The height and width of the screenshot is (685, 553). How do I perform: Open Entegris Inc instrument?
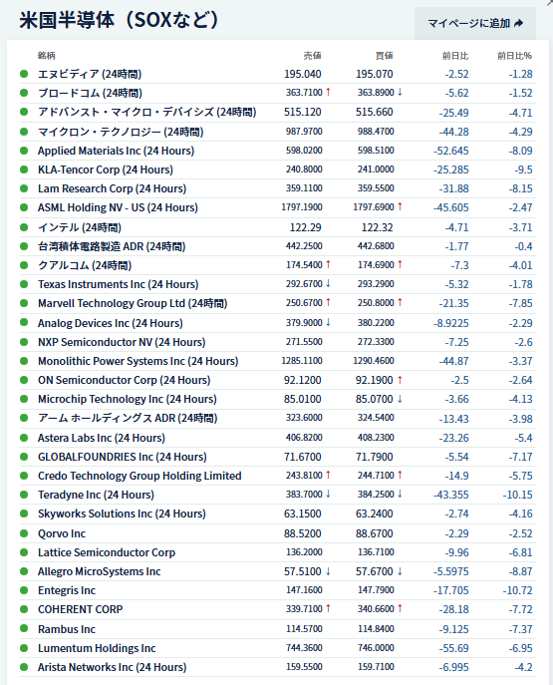(x=67, y=590)
